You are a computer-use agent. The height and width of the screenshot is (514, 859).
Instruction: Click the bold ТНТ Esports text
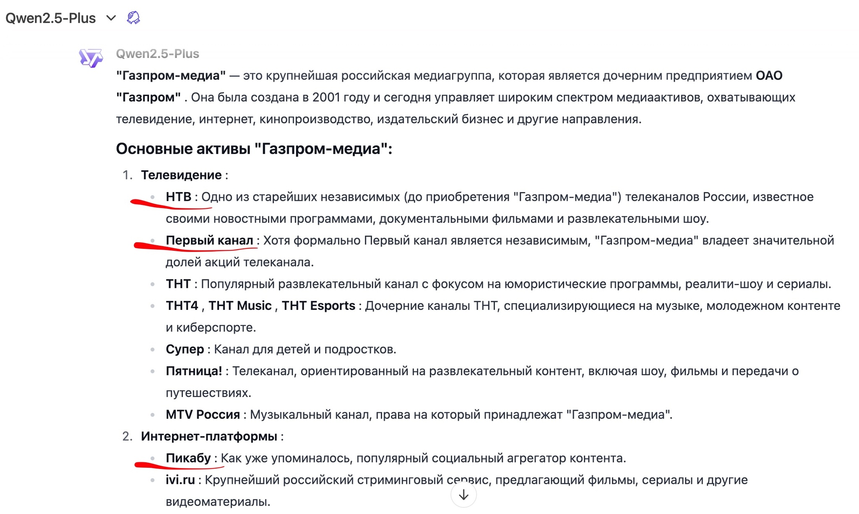(318, 306)
